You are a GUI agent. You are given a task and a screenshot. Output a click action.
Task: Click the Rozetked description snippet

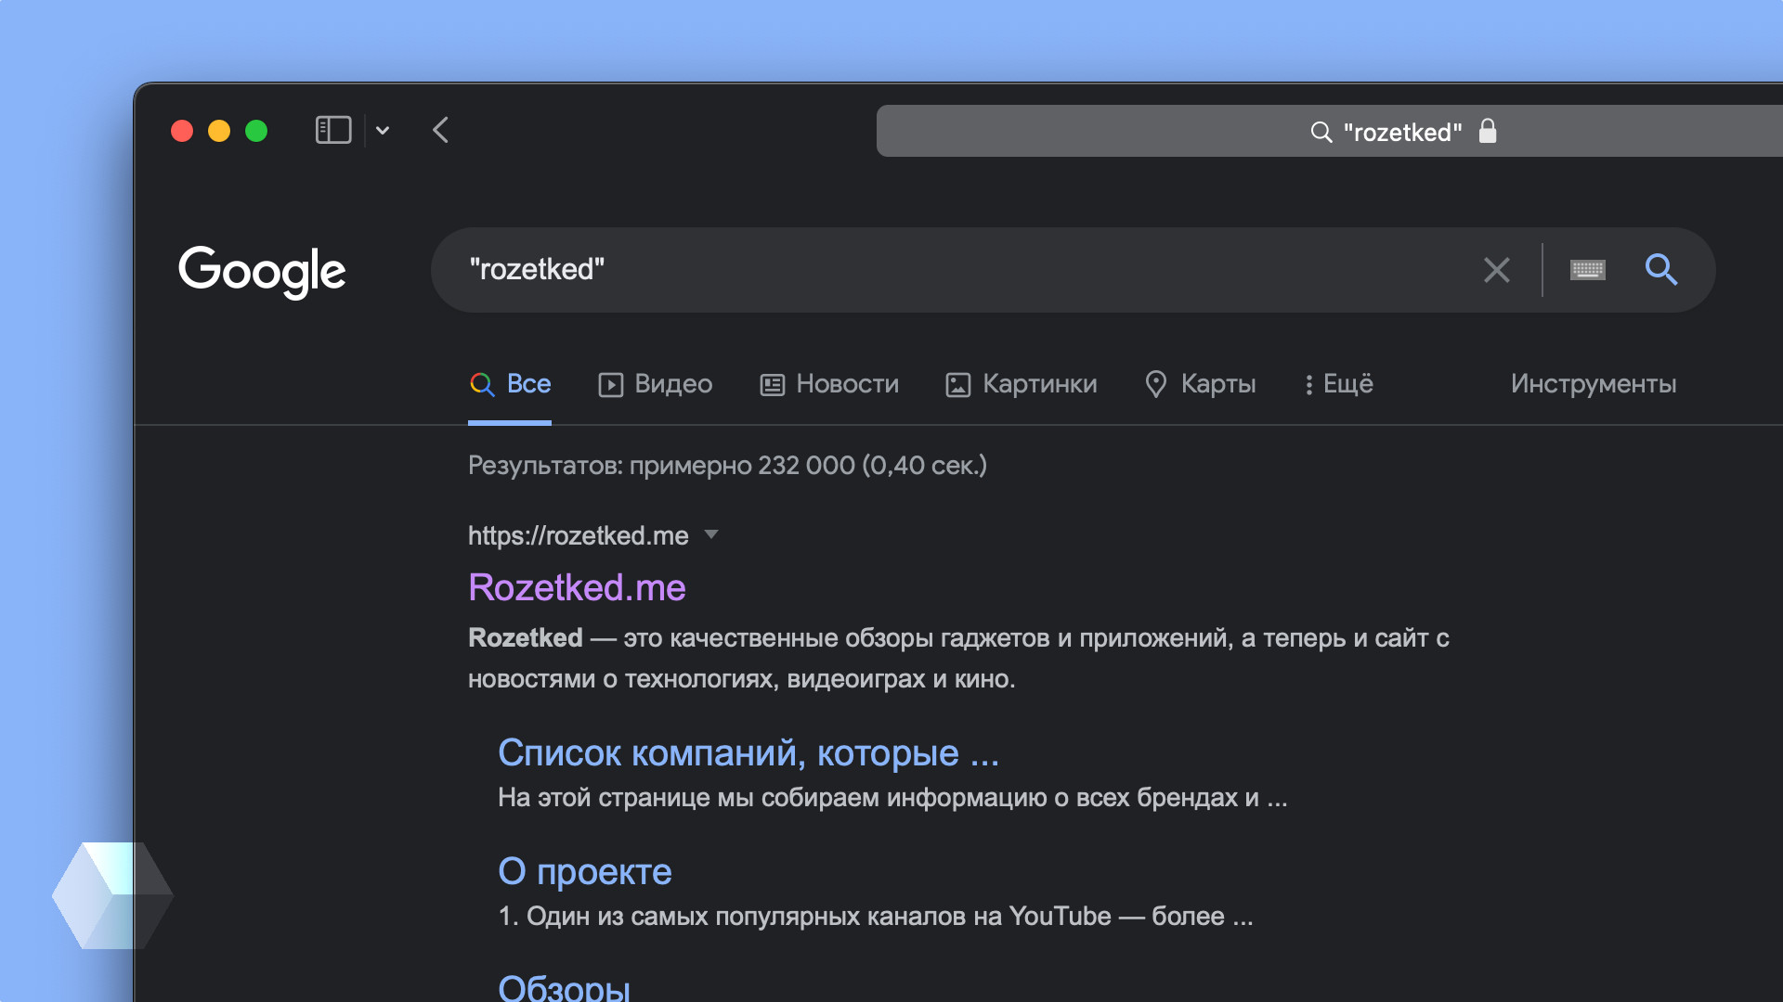point(958,659)
